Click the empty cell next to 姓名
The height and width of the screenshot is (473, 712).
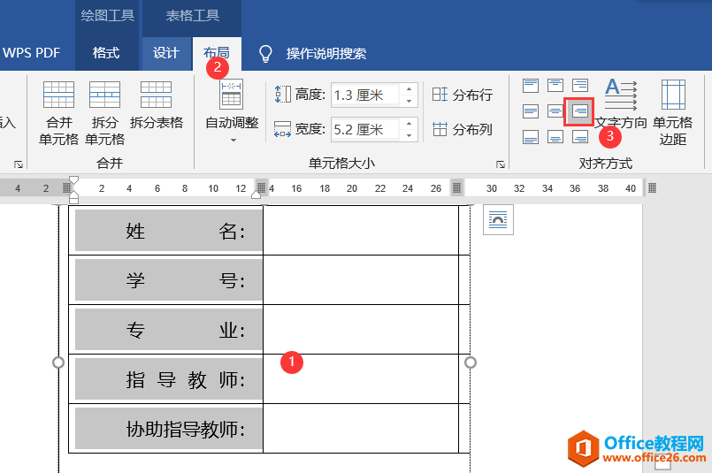click(361, 230)
